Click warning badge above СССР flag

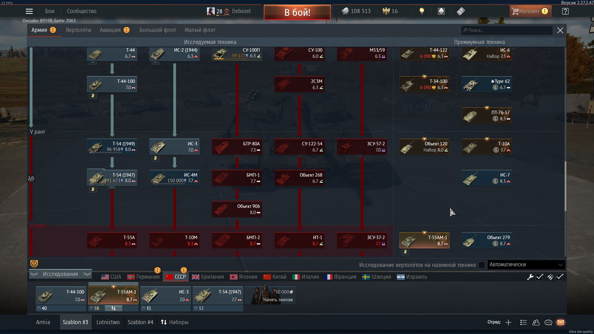tap(183, 270)
